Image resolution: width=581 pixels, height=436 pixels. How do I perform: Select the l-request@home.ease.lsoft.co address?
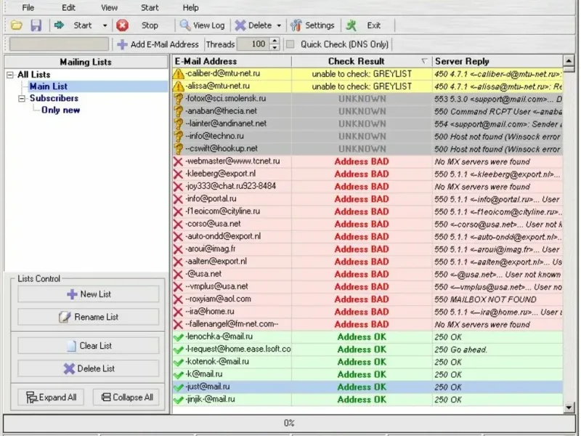coord(238,350)
